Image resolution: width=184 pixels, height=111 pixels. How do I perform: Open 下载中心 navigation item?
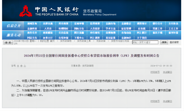79,38
